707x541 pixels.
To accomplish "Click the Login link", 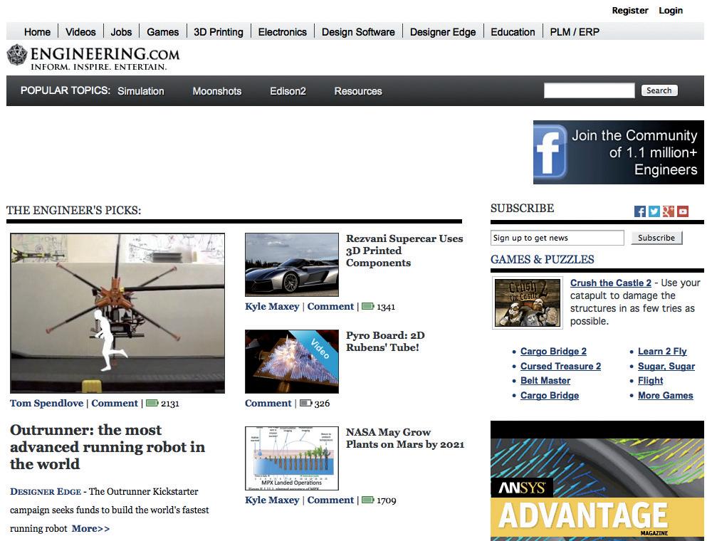I will tap(671, 11).
